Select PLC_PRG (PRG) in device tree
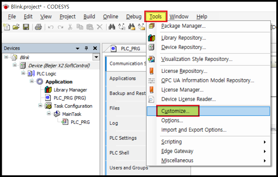 pos(70,98)
